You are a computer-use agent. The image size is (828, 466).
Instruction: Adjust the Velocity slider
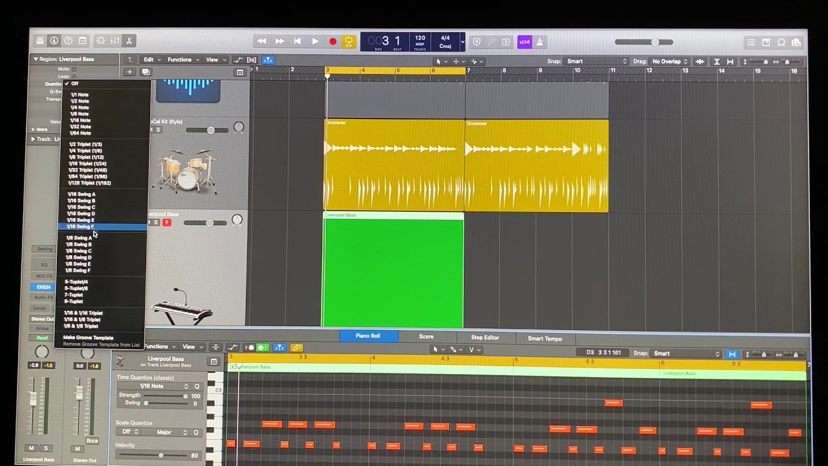152,456
